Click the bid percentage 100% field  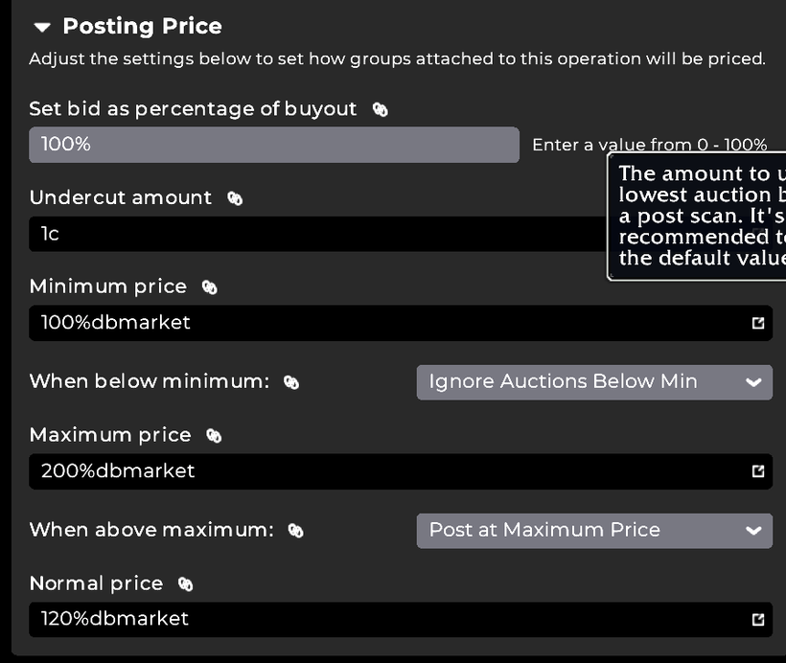pos(273,145)
